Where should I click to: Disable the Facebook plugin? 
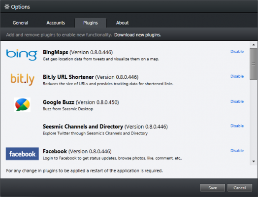click(237, 151)
